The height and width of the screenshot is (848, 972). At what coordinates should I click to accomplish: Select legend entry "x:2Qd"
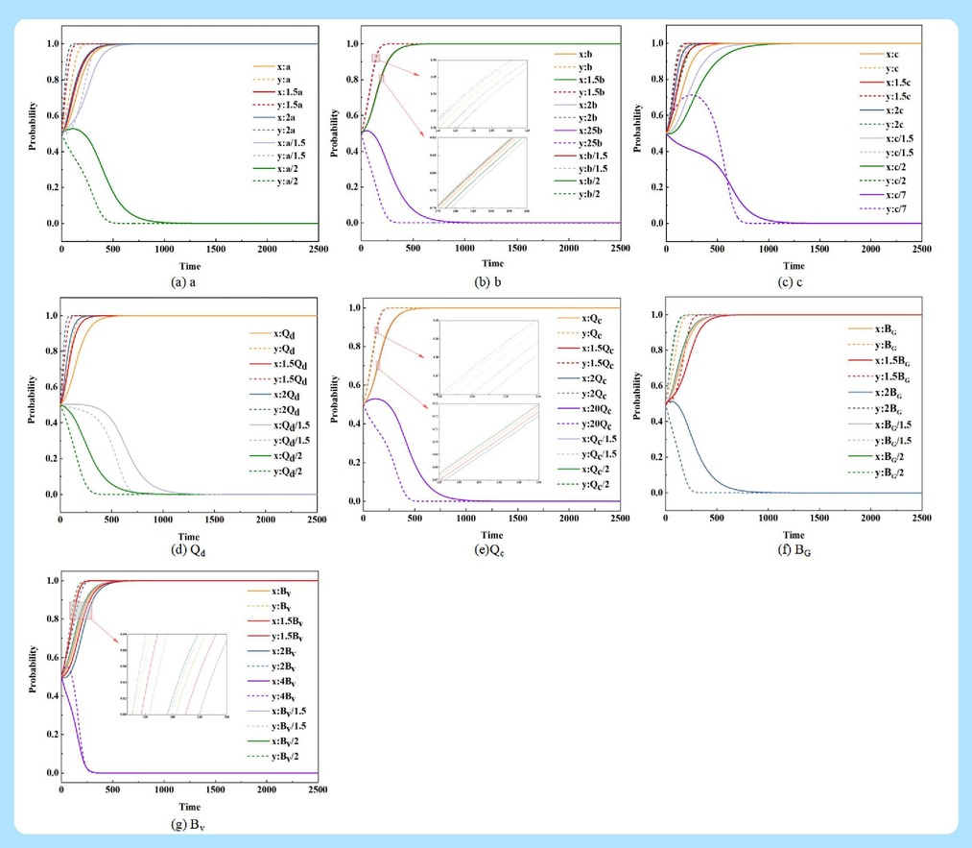click(275, 395)
